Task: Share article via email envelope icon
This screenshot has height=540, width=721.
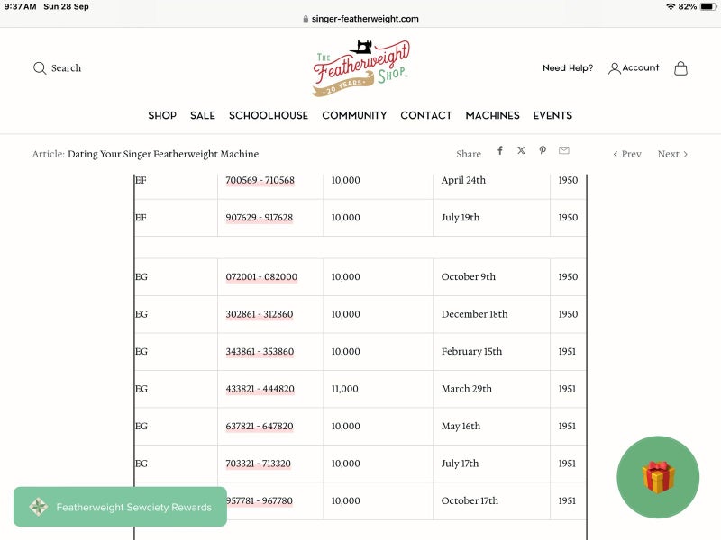Action: (564, 151)
